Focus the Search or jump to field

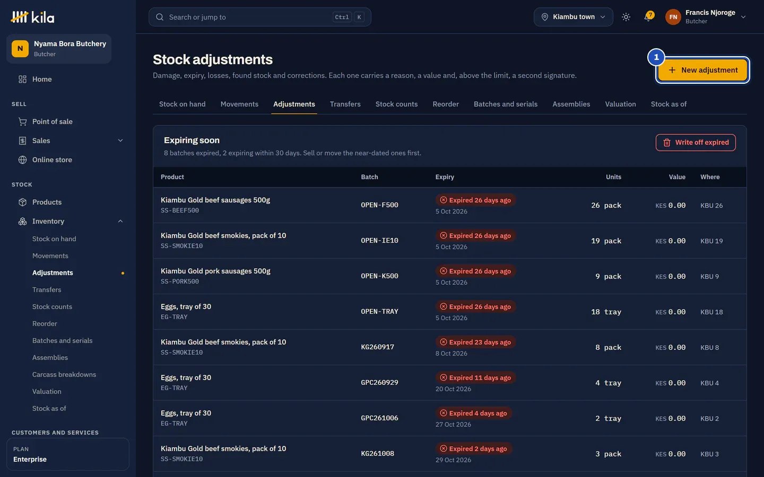click(x=260, y=17)
